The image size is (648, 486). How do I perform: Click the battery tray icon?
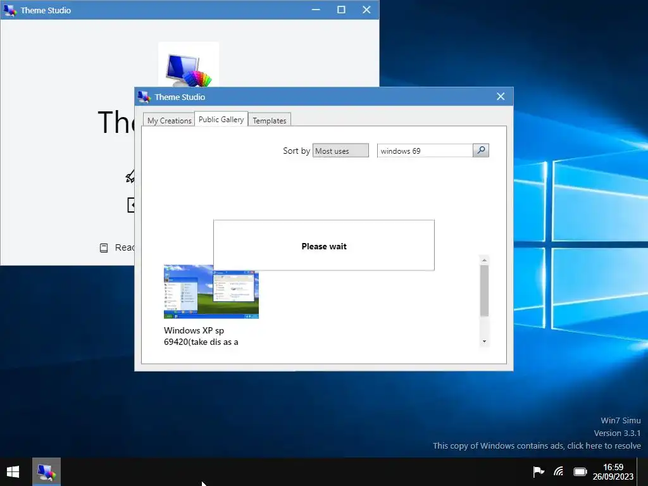point(580,471)
